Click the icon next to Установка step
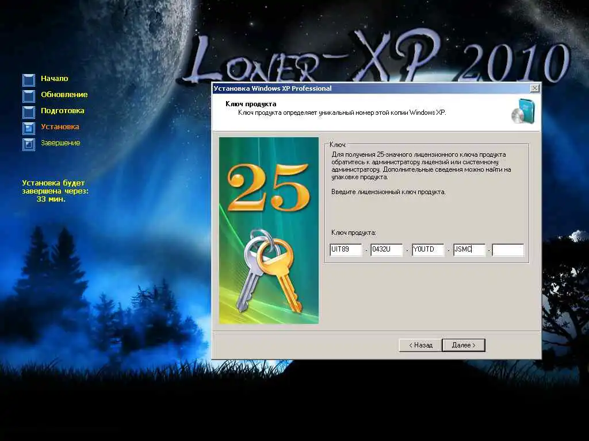 click(29, 128)
